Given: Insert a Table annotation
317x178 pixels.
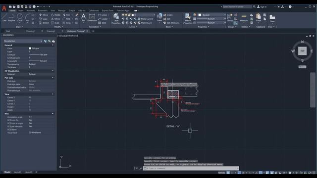Looking at the screenshot, I should 103,23.
